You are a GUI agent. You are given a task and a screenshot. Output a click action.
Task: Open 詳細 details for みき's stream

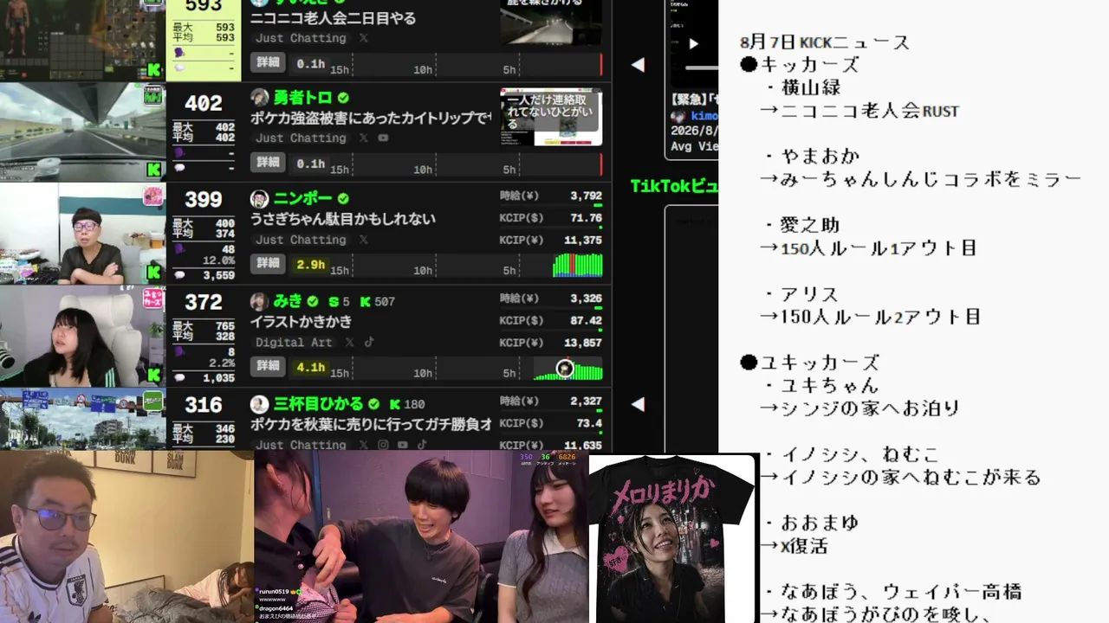click(x=269, y=366)
